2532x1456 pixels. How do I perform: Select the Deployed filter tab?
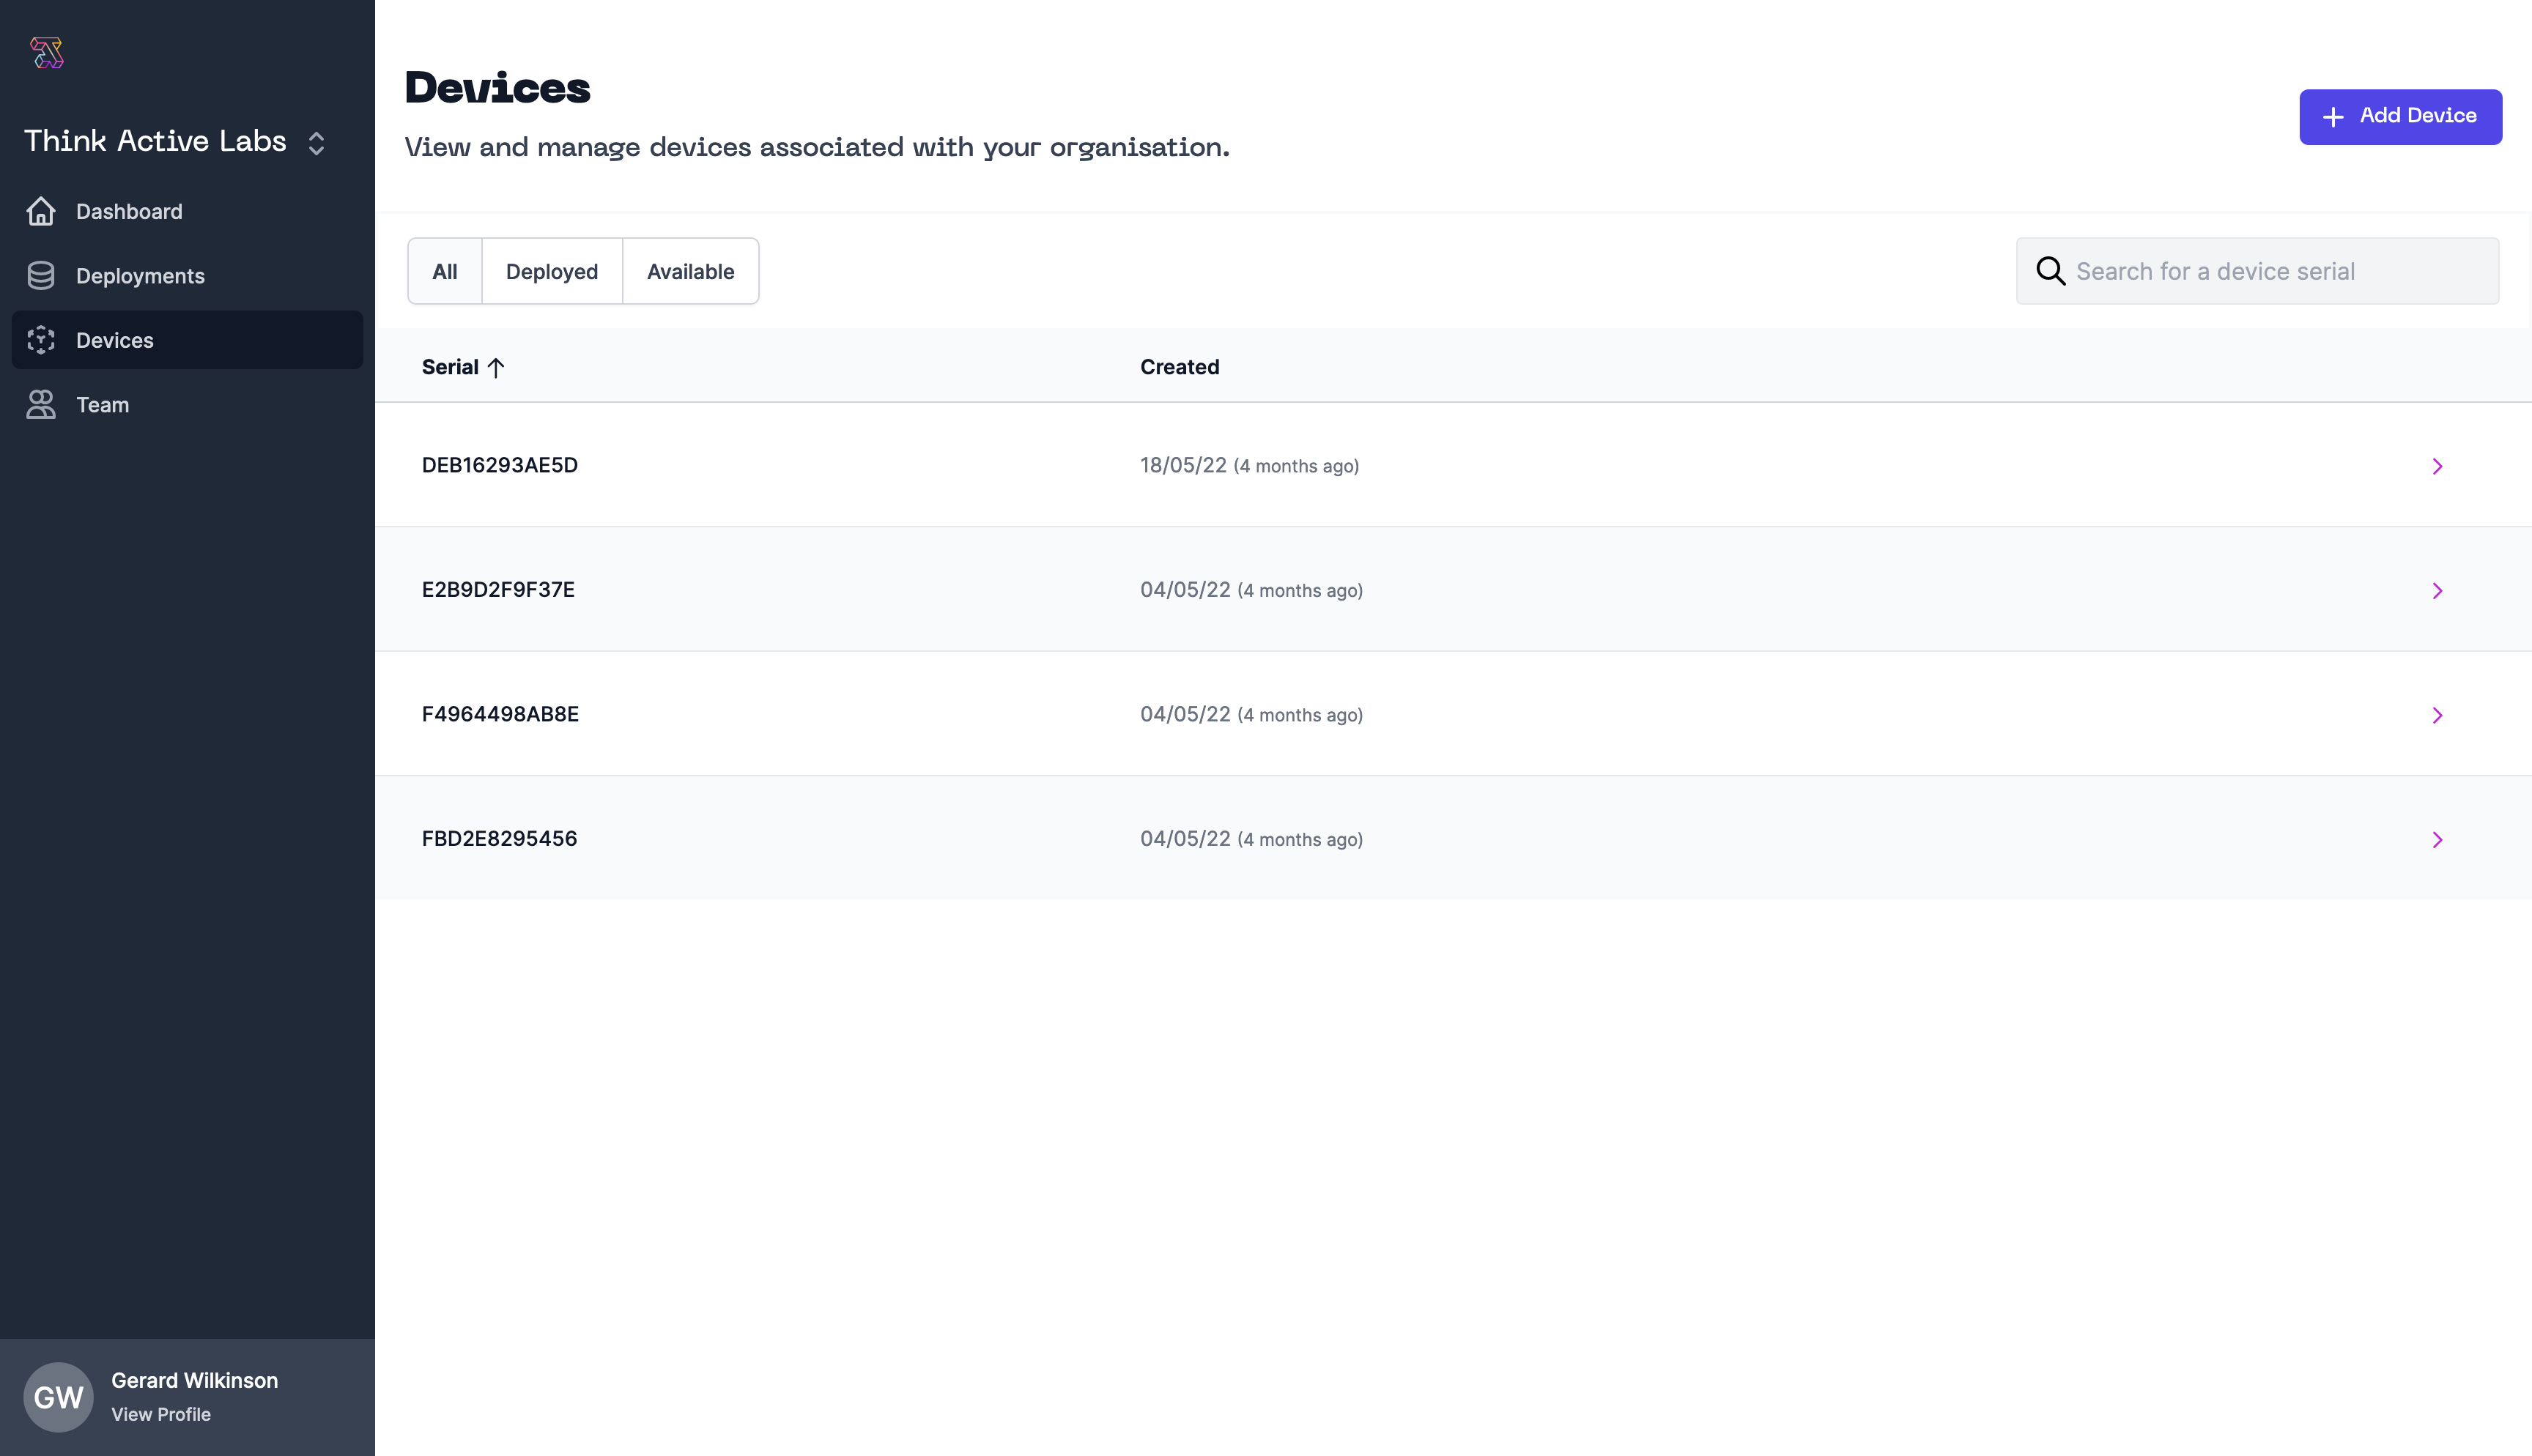[551, 271]
